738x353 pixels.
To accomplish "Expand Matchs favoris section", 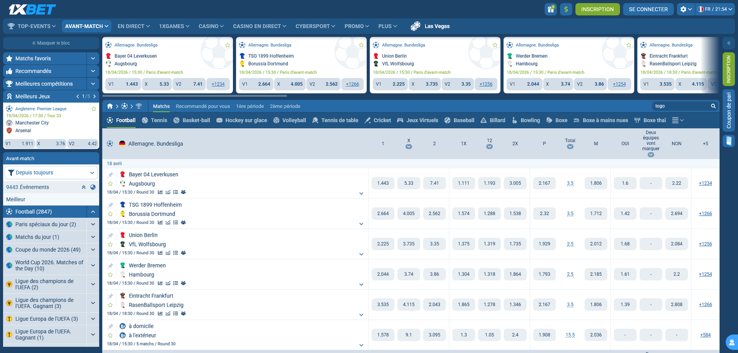I will pos(93,59).
